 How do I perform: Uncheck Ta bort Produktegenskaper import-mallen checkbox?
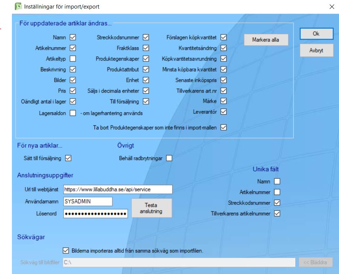pos(224,128)
